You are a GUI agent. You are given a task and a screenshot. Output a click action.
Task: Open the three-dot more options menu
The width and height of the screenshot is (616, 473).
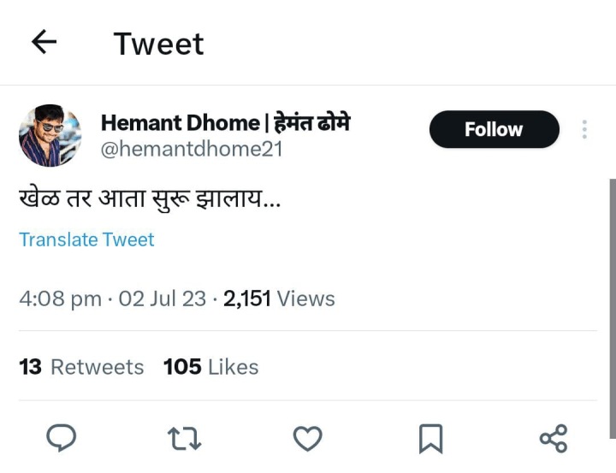584,129
